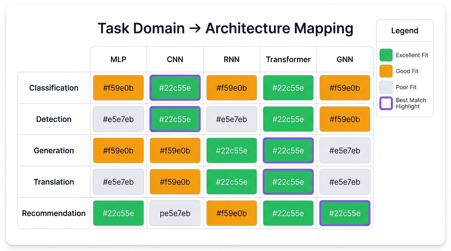Screen dimensions: 451x251
Task: Select the gray GNN Generation cell
Action: click(x=344, y=150)
